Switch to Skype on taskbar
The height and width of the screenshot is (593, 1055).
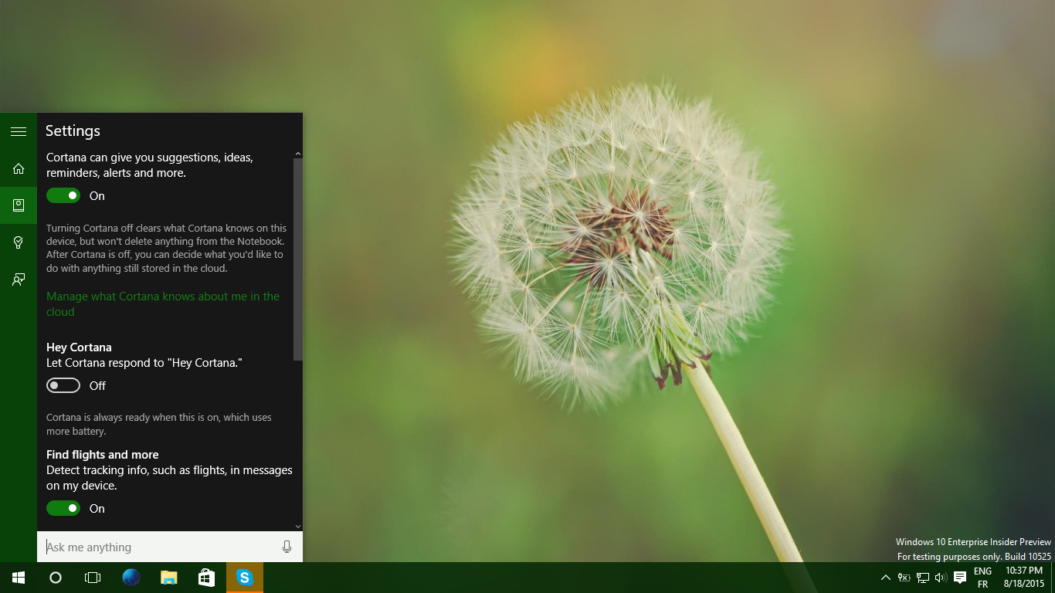tap(245, 578)
